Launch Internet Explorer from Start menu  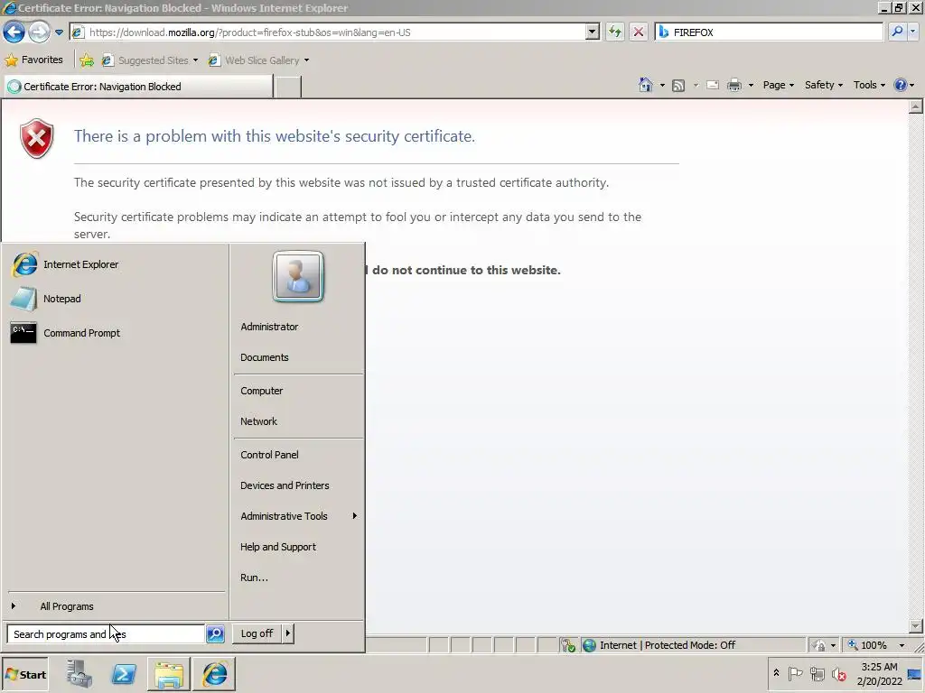(115, 264)
